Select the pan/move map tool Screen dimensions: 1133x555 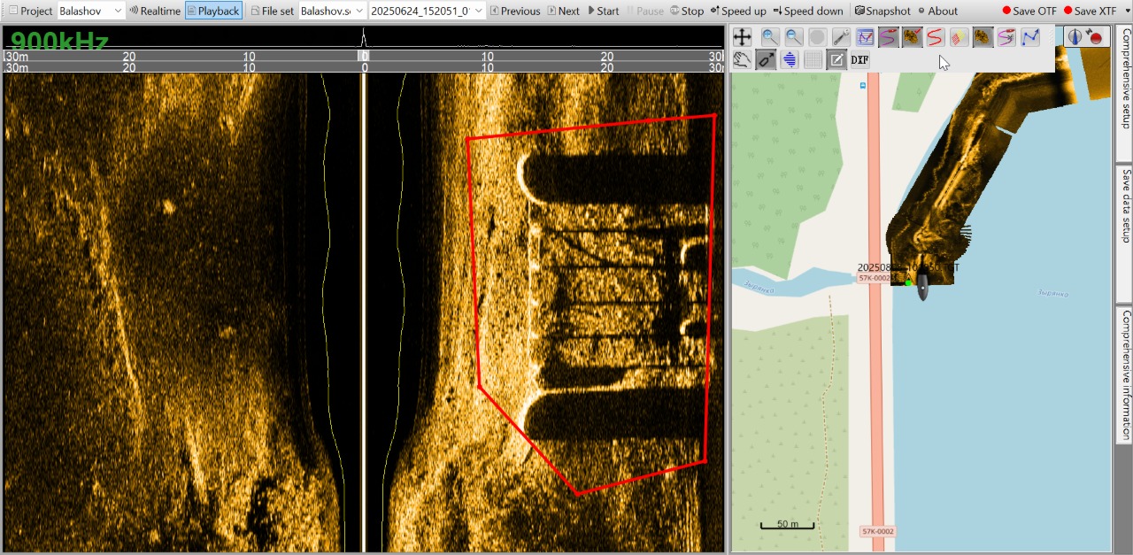[x=742, y=37]
